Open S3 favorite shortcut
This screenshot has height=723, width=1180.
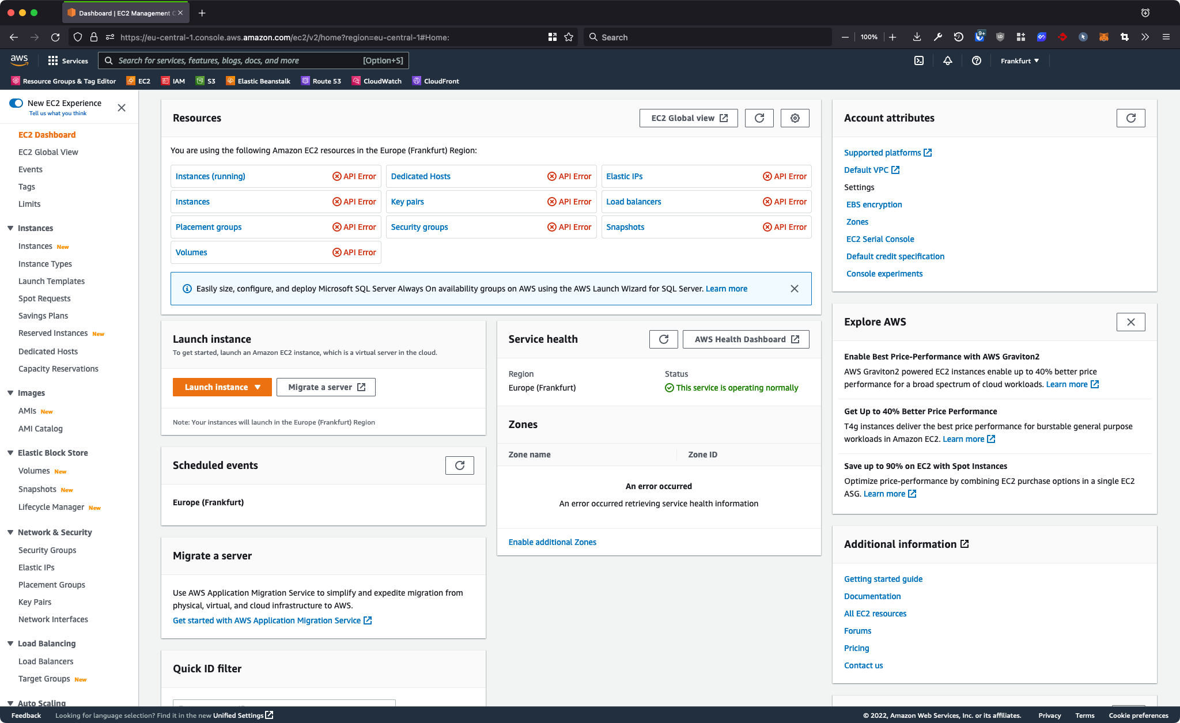206,81
